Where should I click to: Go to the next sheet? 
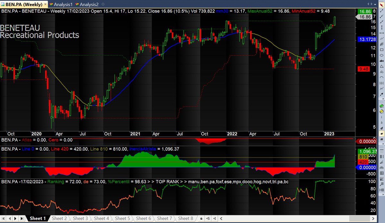[x=15, y=219]
